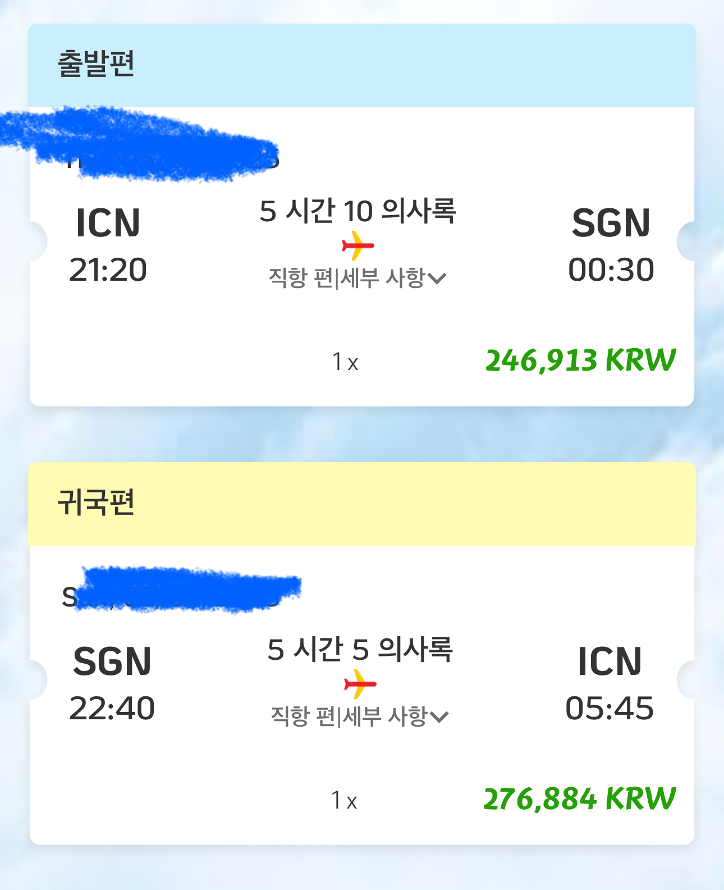Click the outbound flight airplane icon
The width and height of the screenshot is (724, 890).
point(358,245)
